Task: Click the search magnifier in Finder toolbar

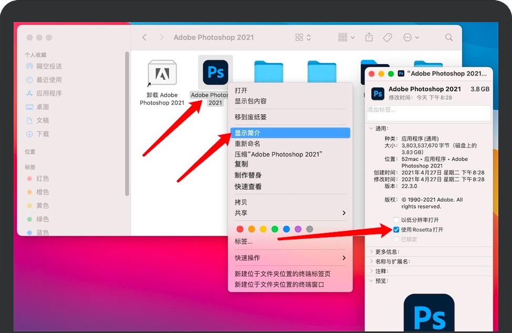Action: click(449, 37)
